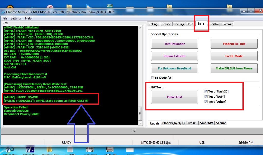Open the Secure tab
The height and width of the screenshot is (155, 263).
[x=221, y=123]
